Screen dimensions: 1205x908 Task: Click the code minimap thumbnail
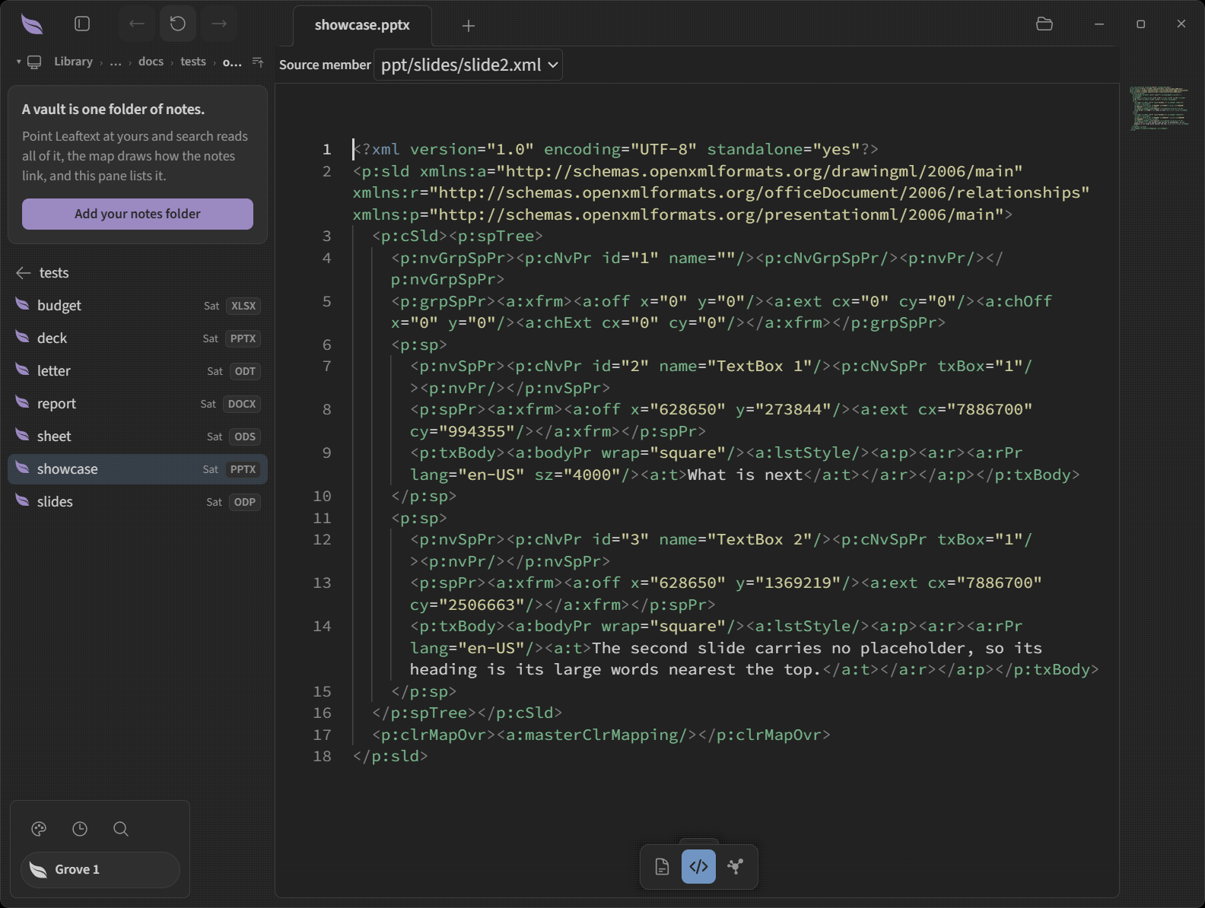(x=1159, y=109)
